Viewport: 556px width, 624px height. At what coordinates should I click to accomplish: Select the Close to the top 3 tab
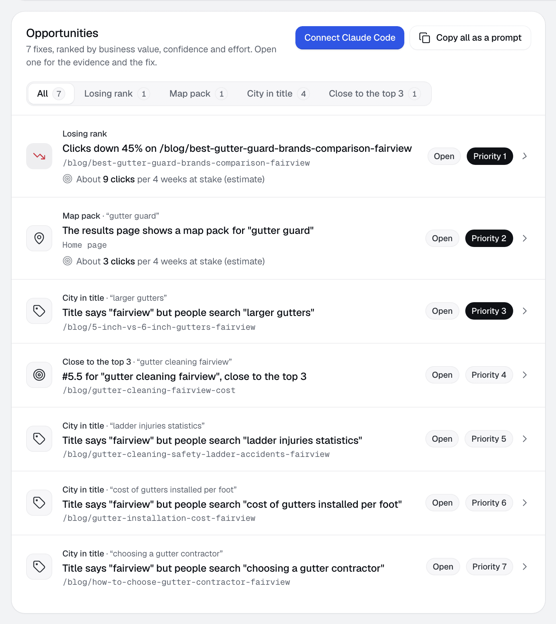[375, 94]
